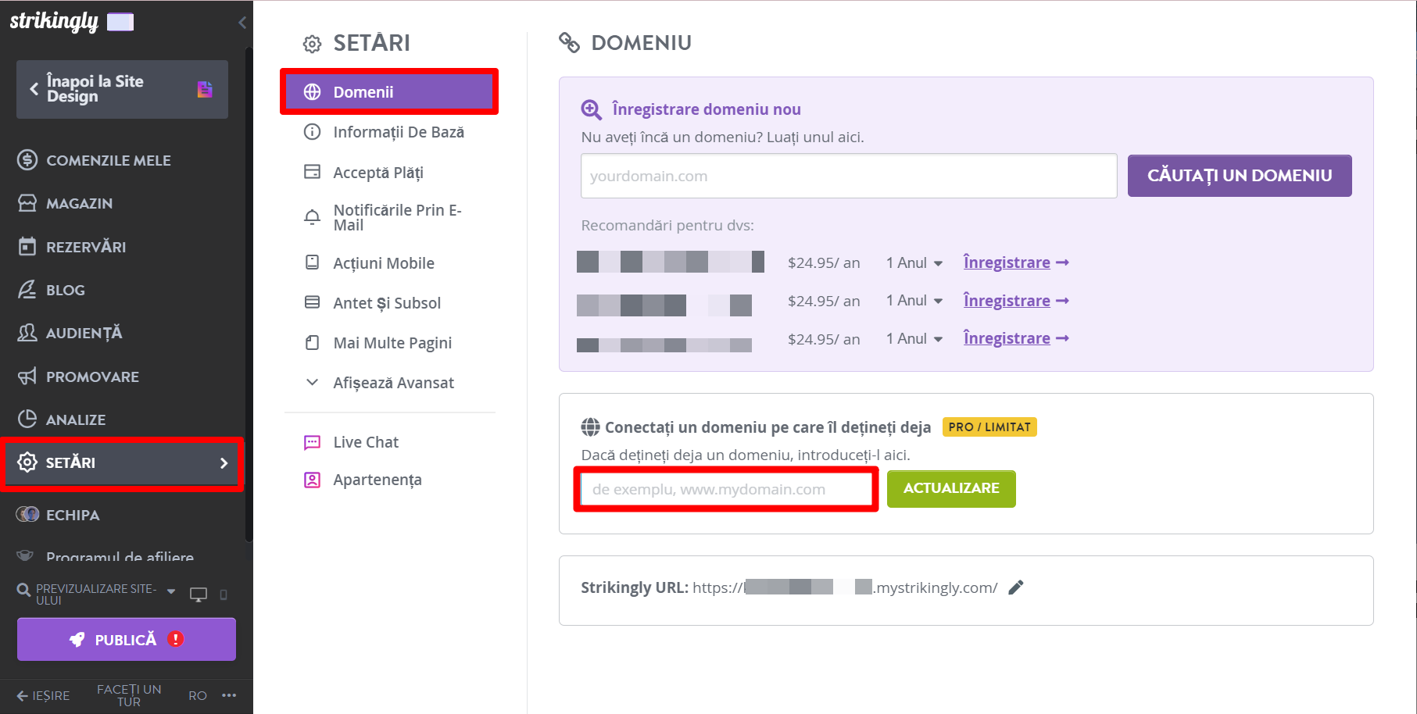Click Faceți un tur
The height and width of the screenshot is (714, 1417).
click(129, 695)
